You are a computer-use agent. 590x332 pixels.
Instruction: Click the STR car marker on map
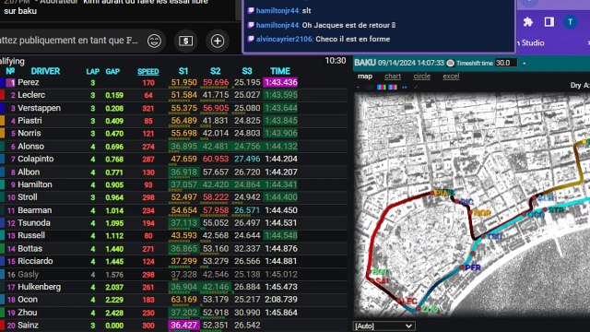coord(545,210)
